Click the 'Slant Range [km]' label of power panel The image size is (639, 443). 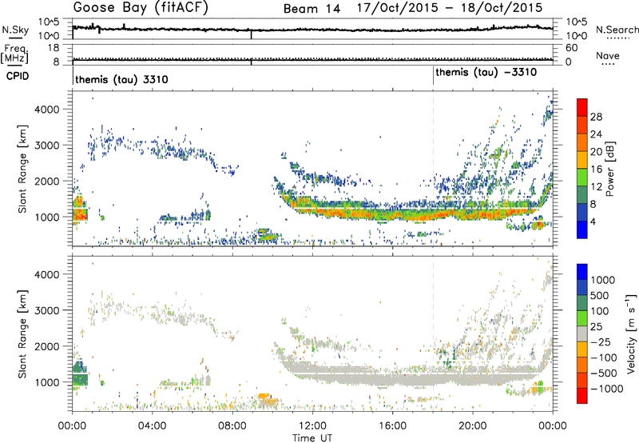[x=22, y=170]
